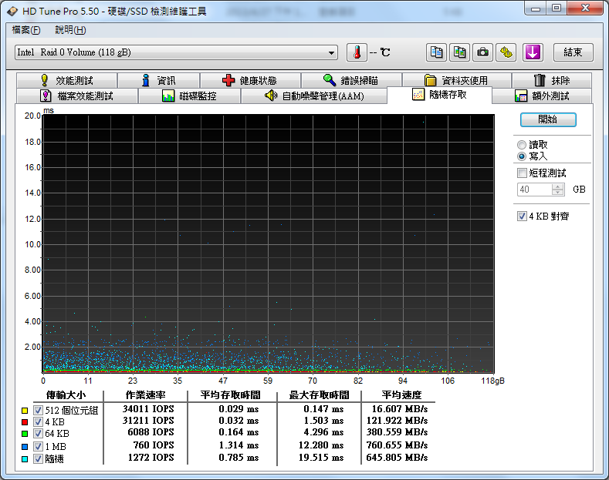609x480 pixels.
Task: Decrease the short stroke GB value
Action: [x=558, y=193]
